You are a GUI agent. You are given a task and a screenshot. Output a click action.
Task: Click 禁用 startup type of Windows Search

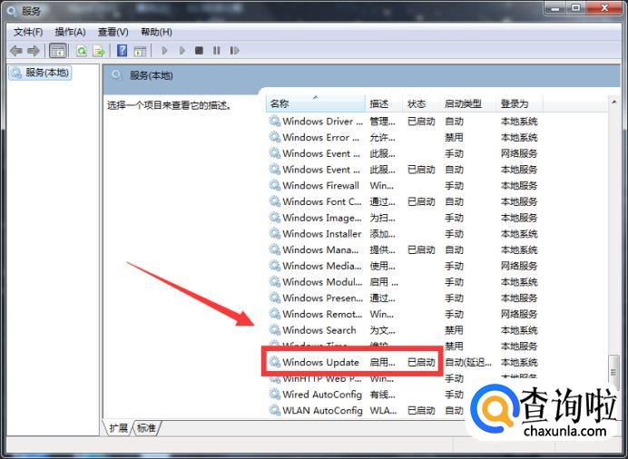click(454, 330)
